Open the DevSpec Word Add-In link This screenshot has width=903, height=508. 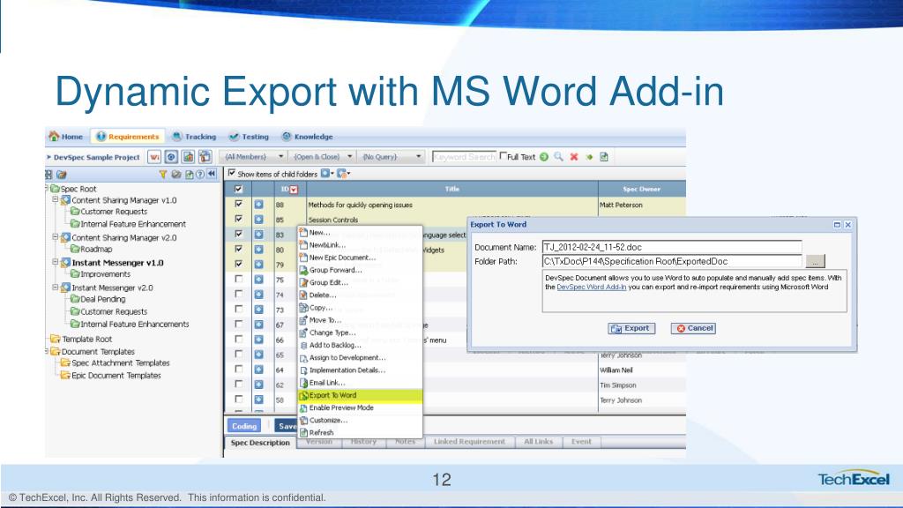(592, 287)
